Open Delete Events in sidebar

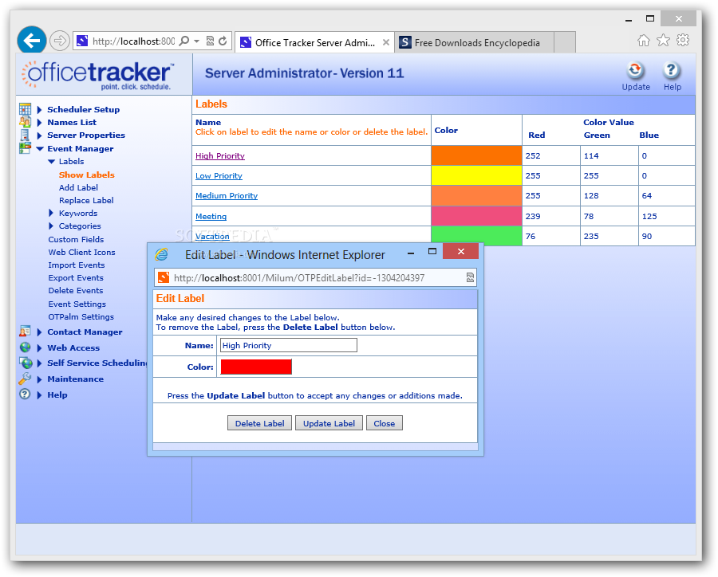tap(76, 291)
